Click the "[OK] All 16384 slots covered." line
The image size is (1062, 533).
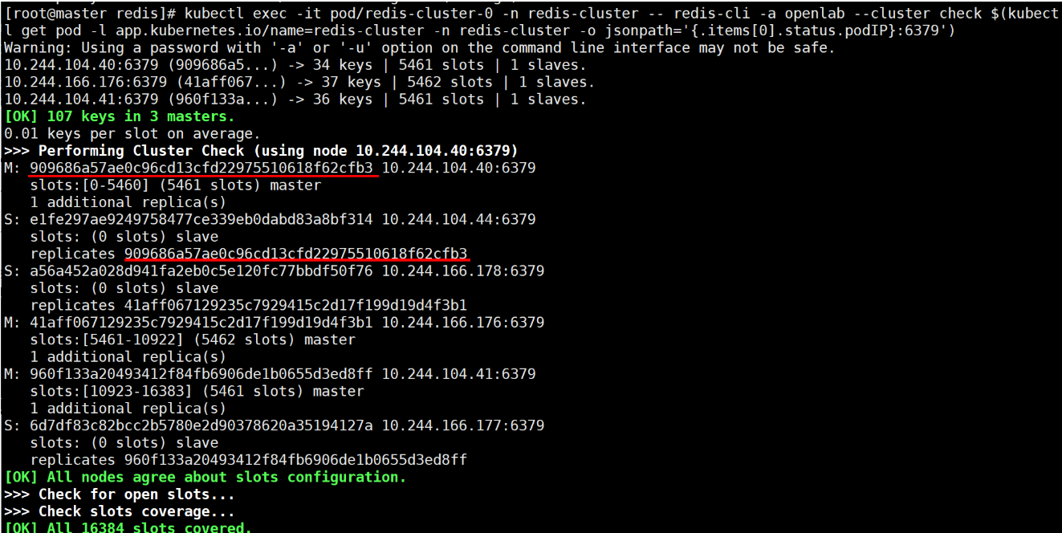pyautogui.click(x=128, y=527)
